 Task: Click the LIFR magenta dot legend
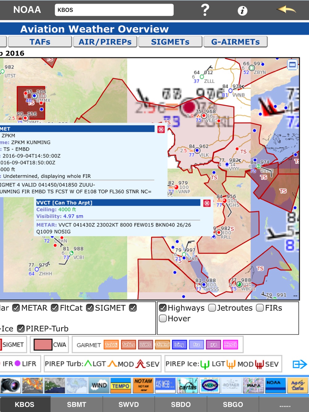click(x=18, y=364)
